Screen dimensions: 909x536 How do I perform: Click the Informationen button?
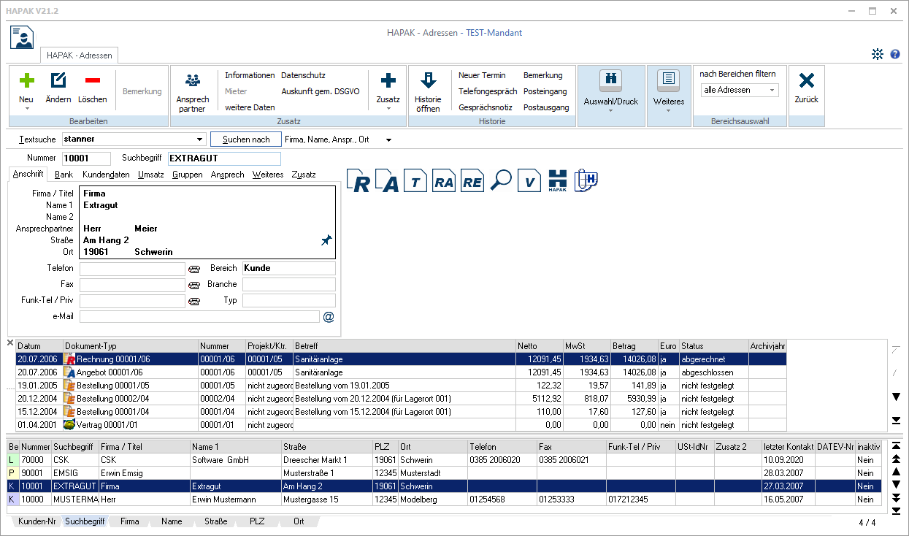(x=250, y=75)
